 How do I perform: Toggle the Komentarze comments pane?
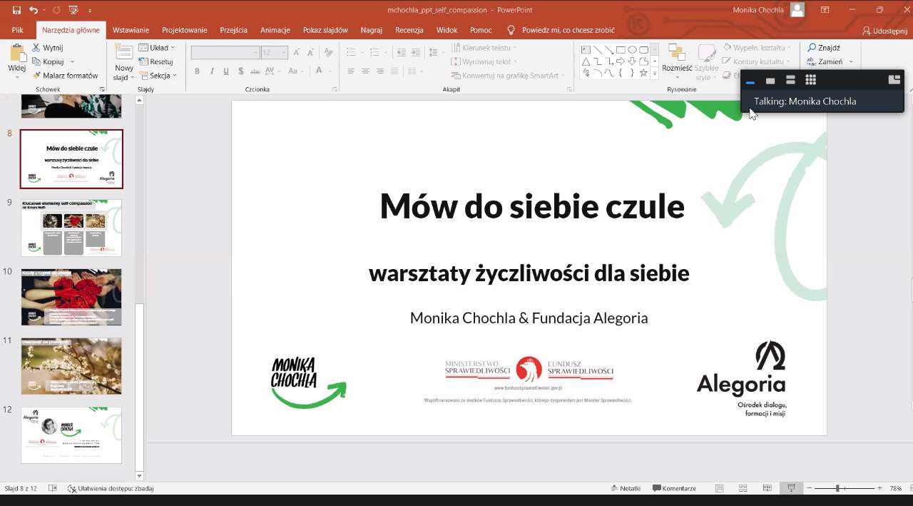(x=674, y=488)
